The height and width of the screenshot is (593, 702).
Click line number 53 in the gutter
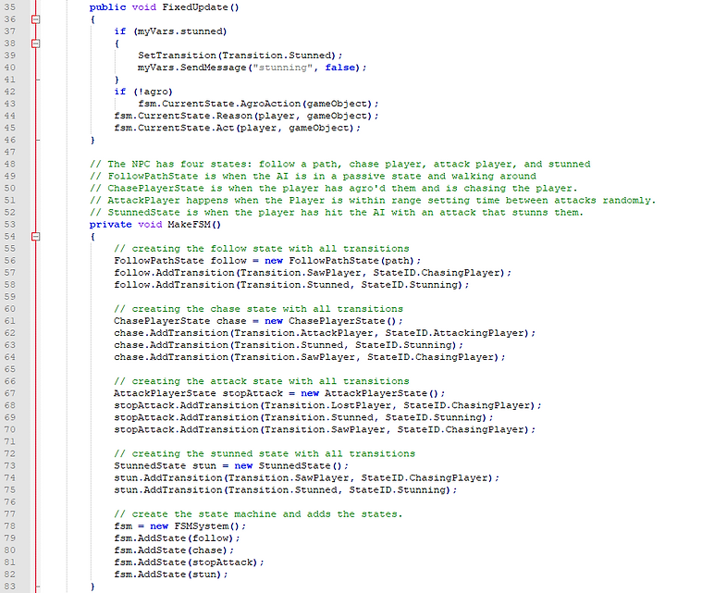10,225
